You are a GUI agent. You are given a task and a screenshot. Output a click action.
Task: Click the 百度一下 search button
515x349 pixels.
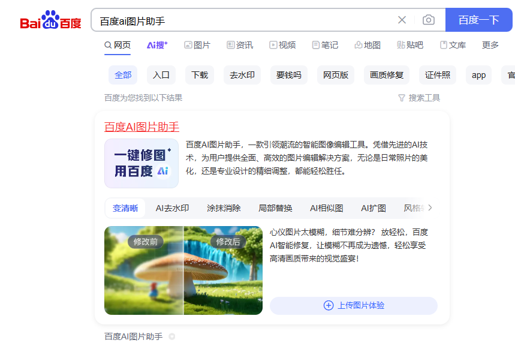pos(478,19)
